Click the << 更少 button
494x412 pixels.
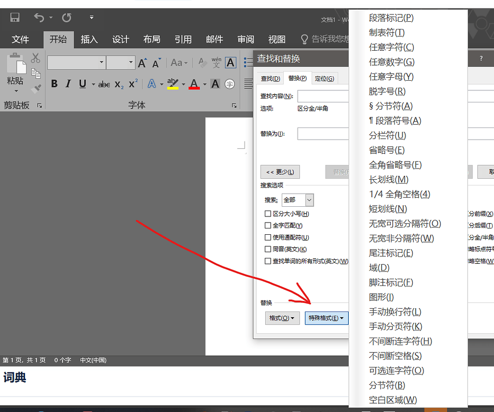pos(280,172)
